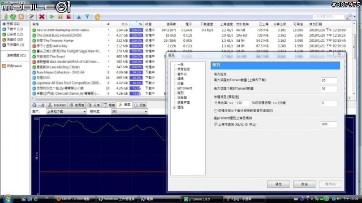Click the 確定 button in options dialog

tap(278, 184)
